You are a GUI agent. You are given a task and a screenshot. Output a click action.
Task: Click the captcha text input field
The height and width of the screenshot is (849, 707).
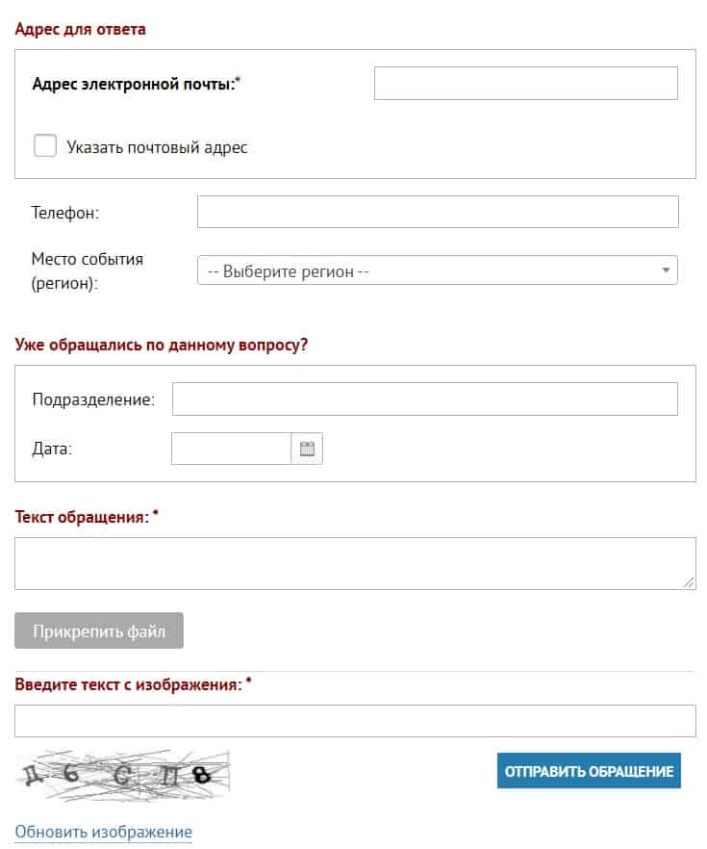(x=354, y=721)
